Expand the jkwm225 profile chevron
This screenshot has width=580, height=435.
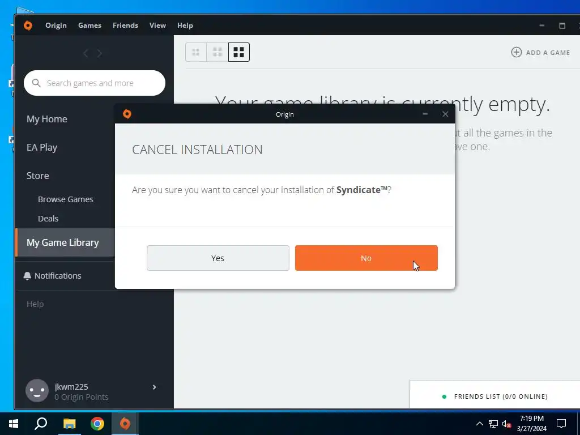click(154, 387)
